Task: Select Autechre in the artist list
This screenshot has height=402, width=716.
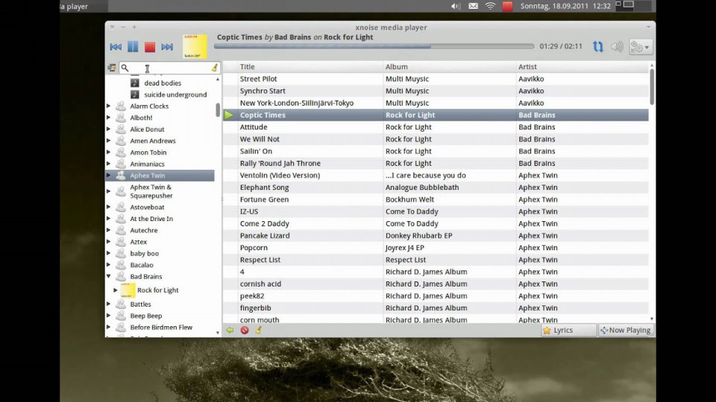Action: pos(144,230)
